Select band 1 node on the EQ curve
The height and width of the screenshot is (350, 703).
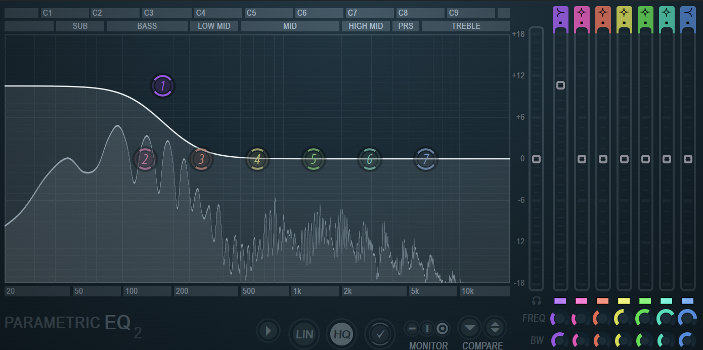(162, 86)
